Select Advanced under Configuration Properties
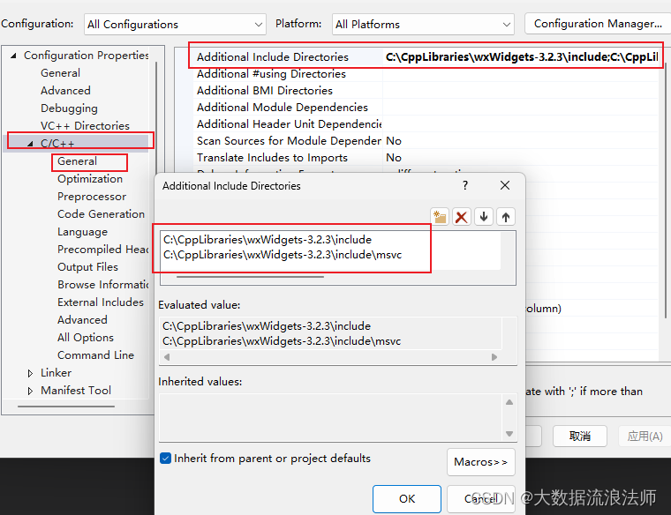This screenshot has height=515, width=671. (65, 91)
